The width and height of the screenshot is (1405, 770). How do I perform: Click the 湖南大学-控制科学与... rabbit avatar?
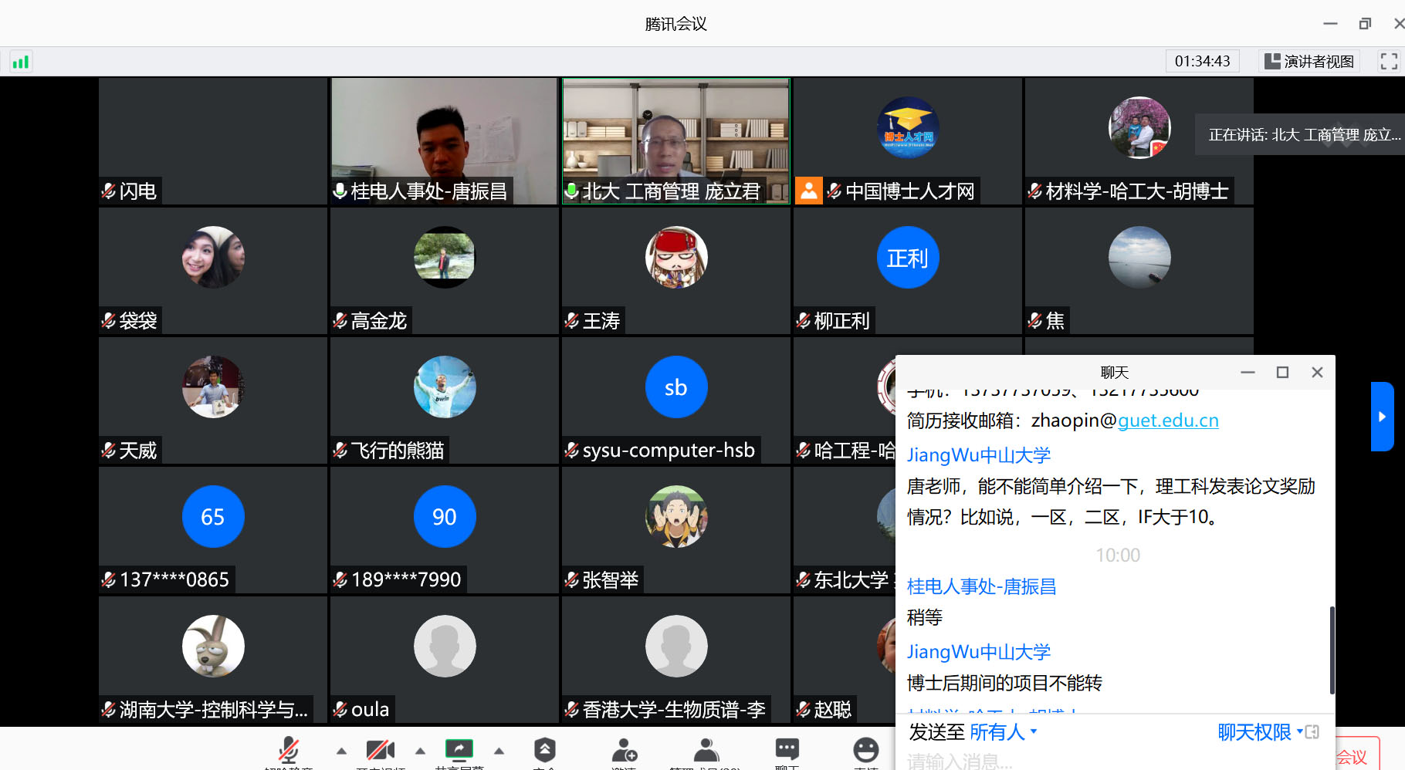coord(213,646)
